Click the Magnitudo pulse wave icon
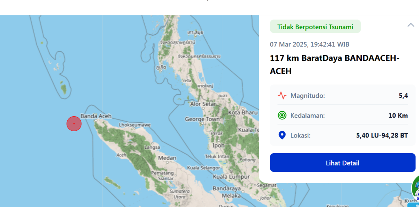 282,96
